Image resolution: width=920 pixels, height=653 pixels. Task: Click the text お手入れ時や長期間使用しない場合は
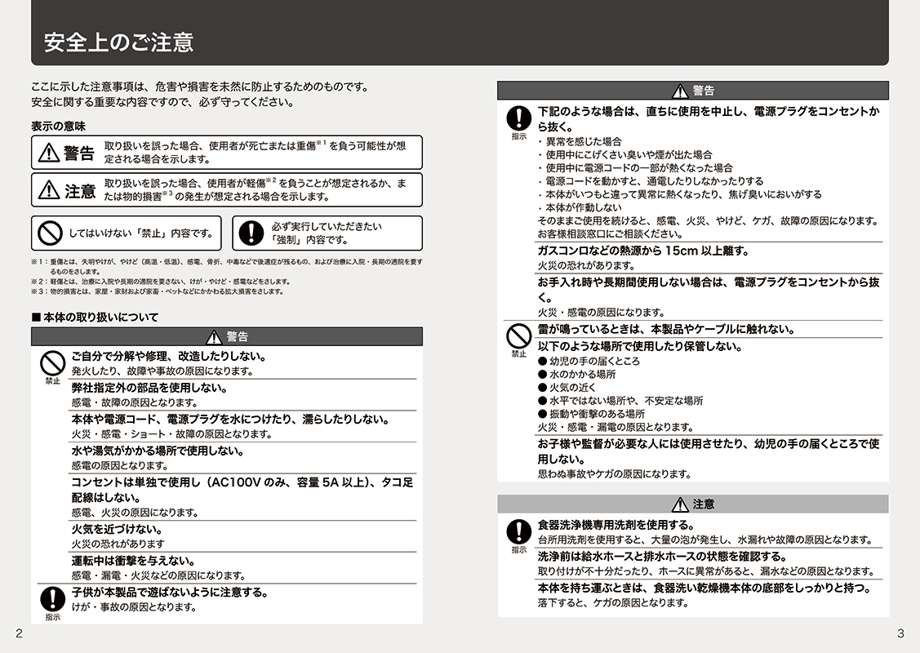(x=633, y=282)
